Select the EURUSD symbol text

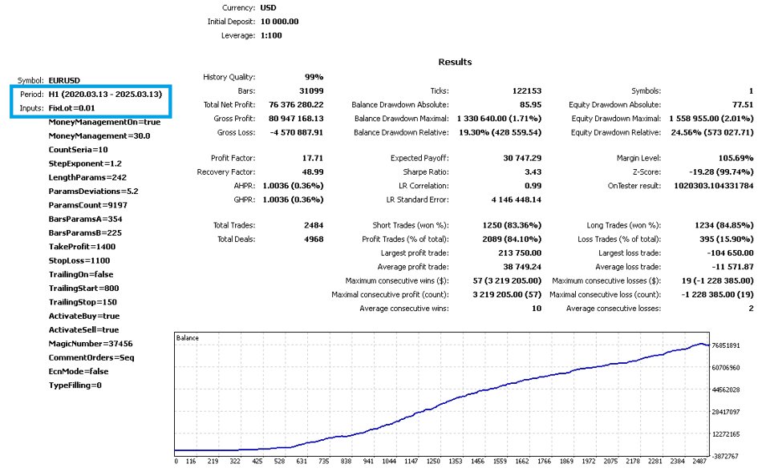coord(64,80)
